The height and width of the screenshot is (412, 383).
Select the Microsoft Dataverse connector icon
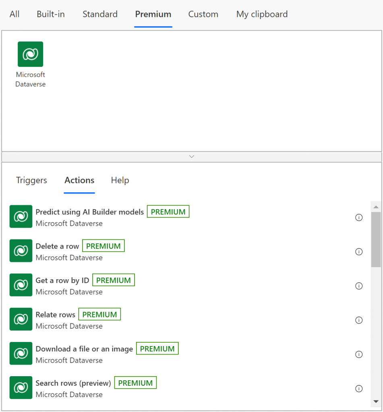(x=30, y=54)
